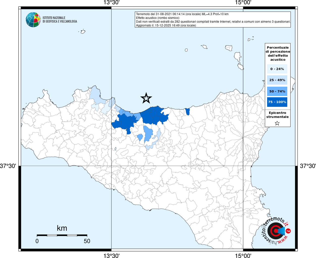
Task: Click the 'Effetto acustico (rombo sismico)' line
Action: [x=158, y=18]
